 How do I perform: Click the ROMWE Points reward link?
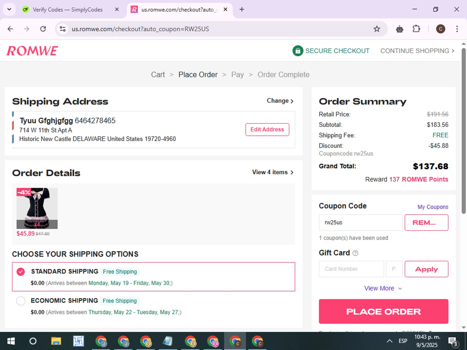pyautogui.click(x=425, y=180)
